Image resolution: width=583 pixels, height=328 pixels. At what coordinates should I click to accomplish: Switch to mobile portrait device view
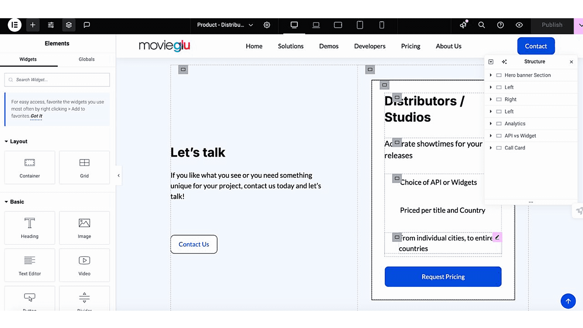382,25
